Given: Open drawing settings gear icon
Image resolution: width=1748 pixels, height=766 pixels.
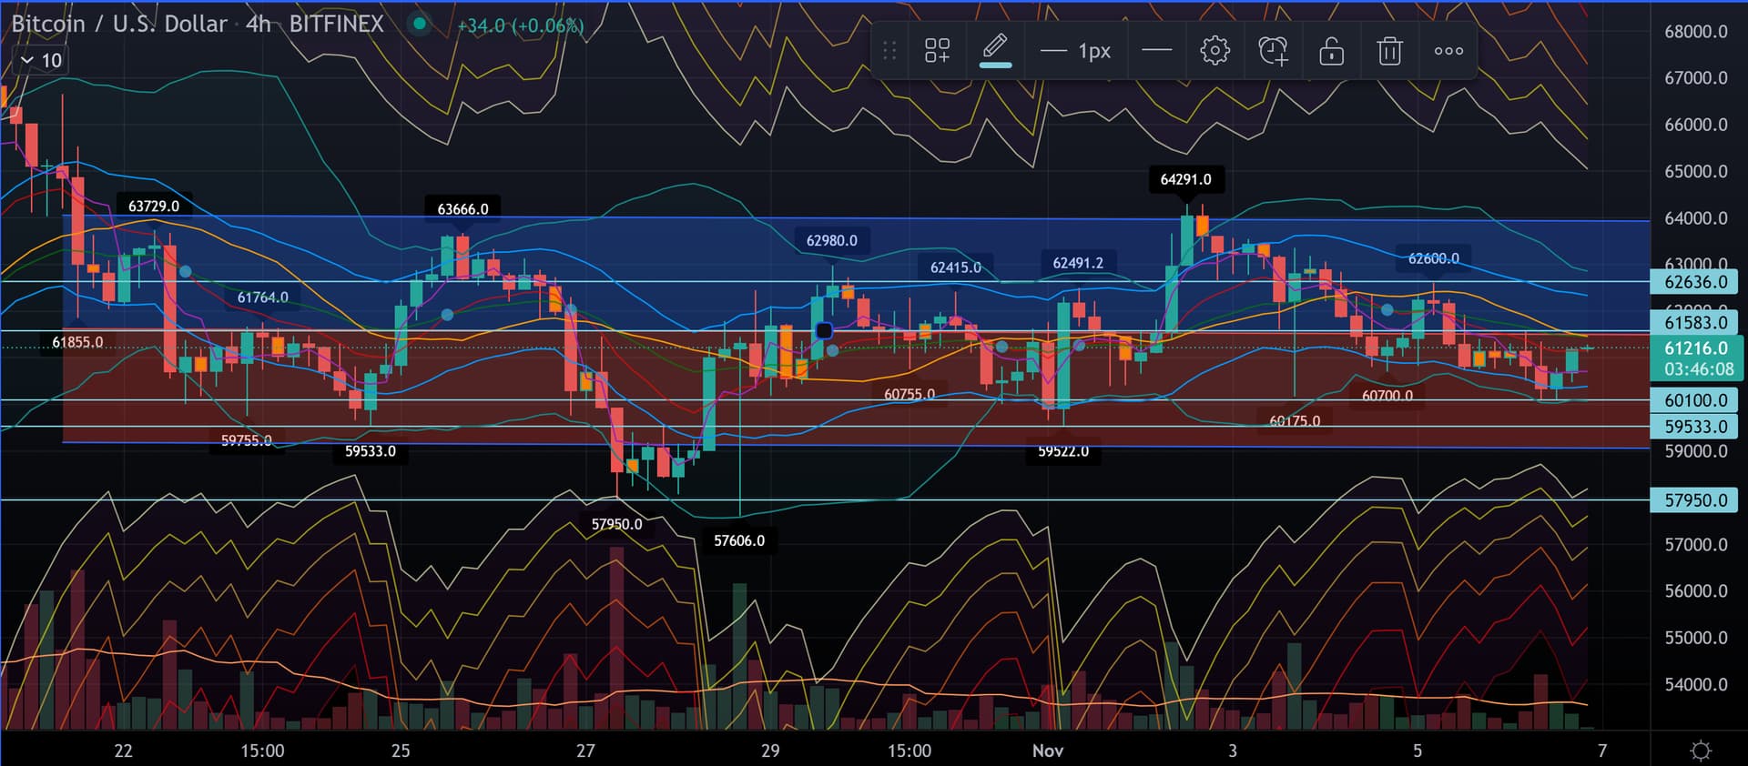Looking at the screenshot, I should click(x=1214, y=51).
